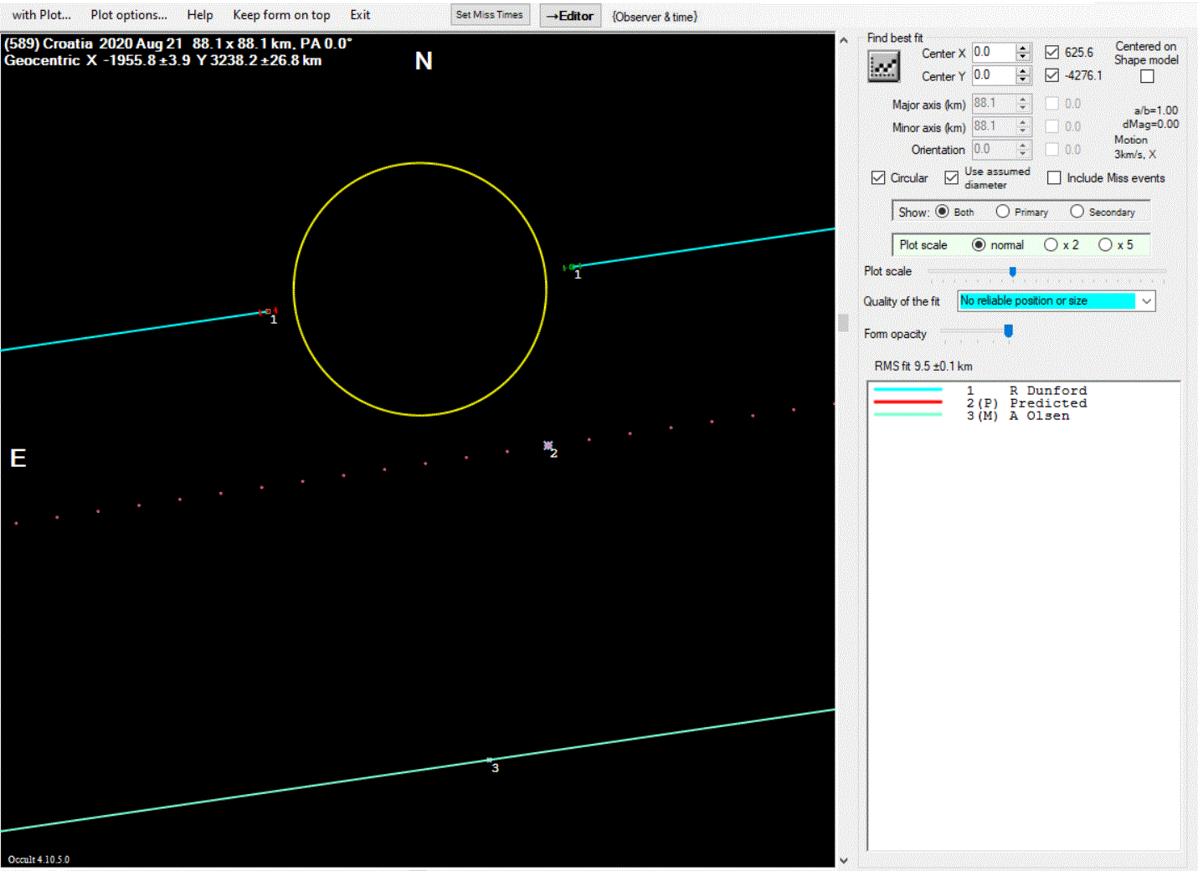Open the Quality of the fit dropdown

[x=1146, y=300]
